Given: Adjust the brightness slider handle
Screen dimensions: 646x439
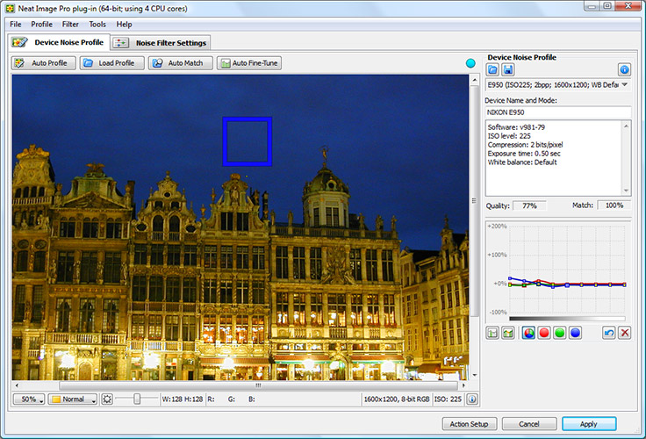Looking at the screenshot, I should coord(137,399).
